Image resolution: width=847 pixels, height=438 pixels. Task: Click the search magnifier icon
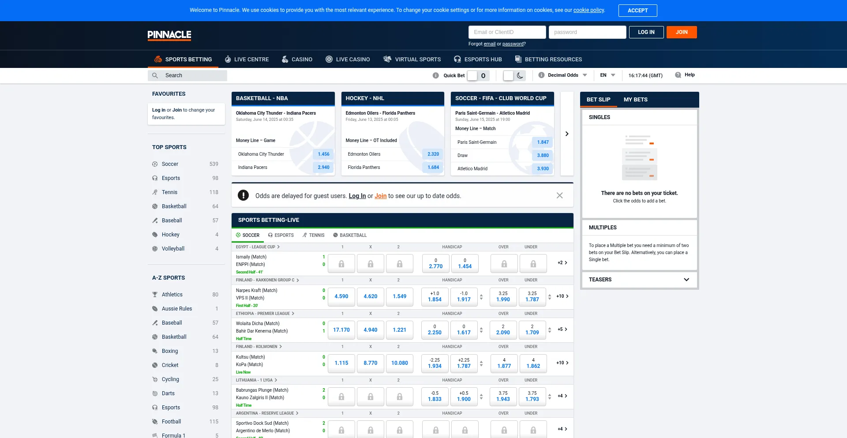[155, 75]
